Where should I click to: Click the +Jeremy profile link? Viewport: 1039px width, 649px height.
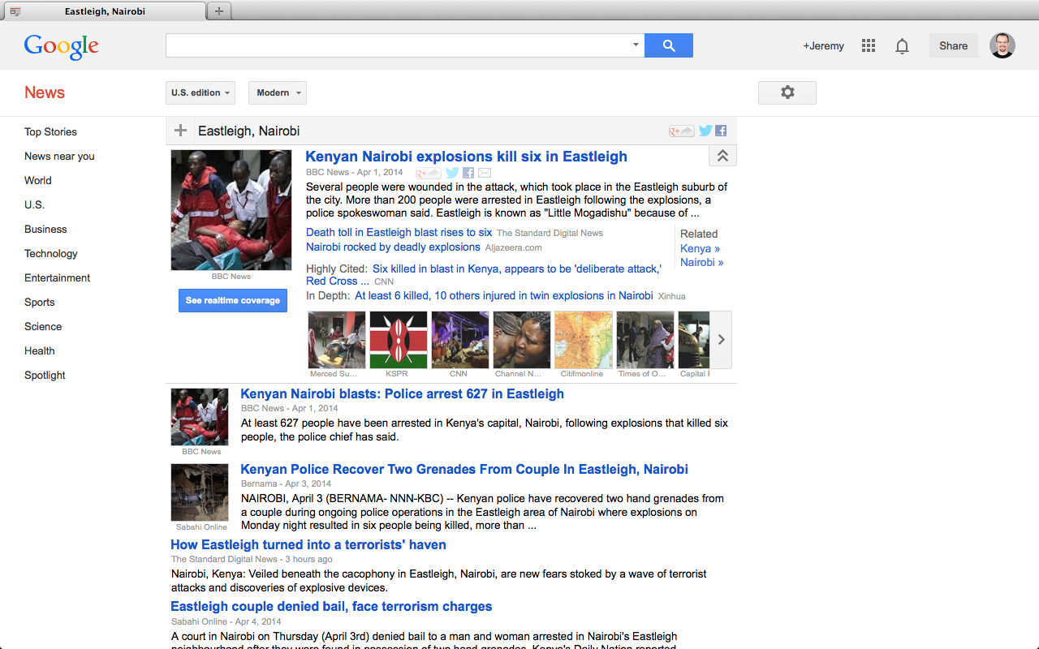pos(823,46)
